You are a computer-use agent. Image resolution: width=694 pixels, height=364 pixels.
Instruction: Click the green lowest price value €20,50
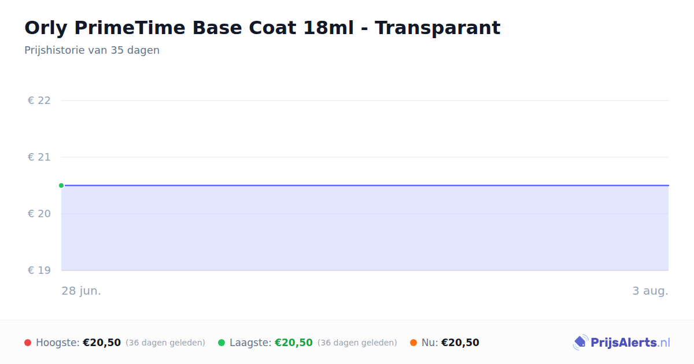click(294, 343)
